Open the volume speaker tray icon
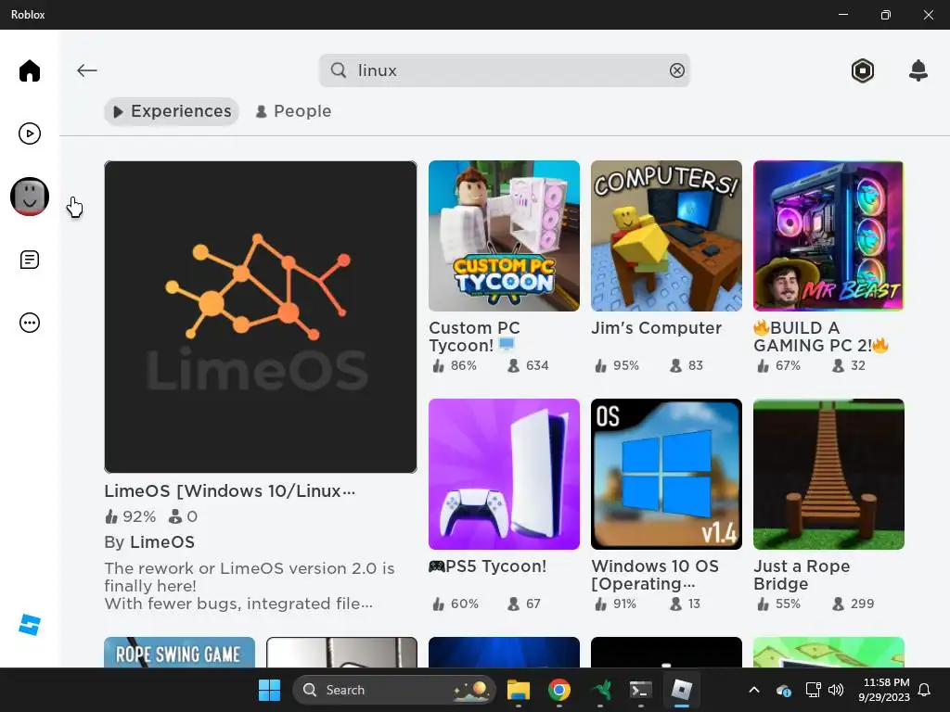Viewport: 950px width, 712px height. (x=836, y=690)
